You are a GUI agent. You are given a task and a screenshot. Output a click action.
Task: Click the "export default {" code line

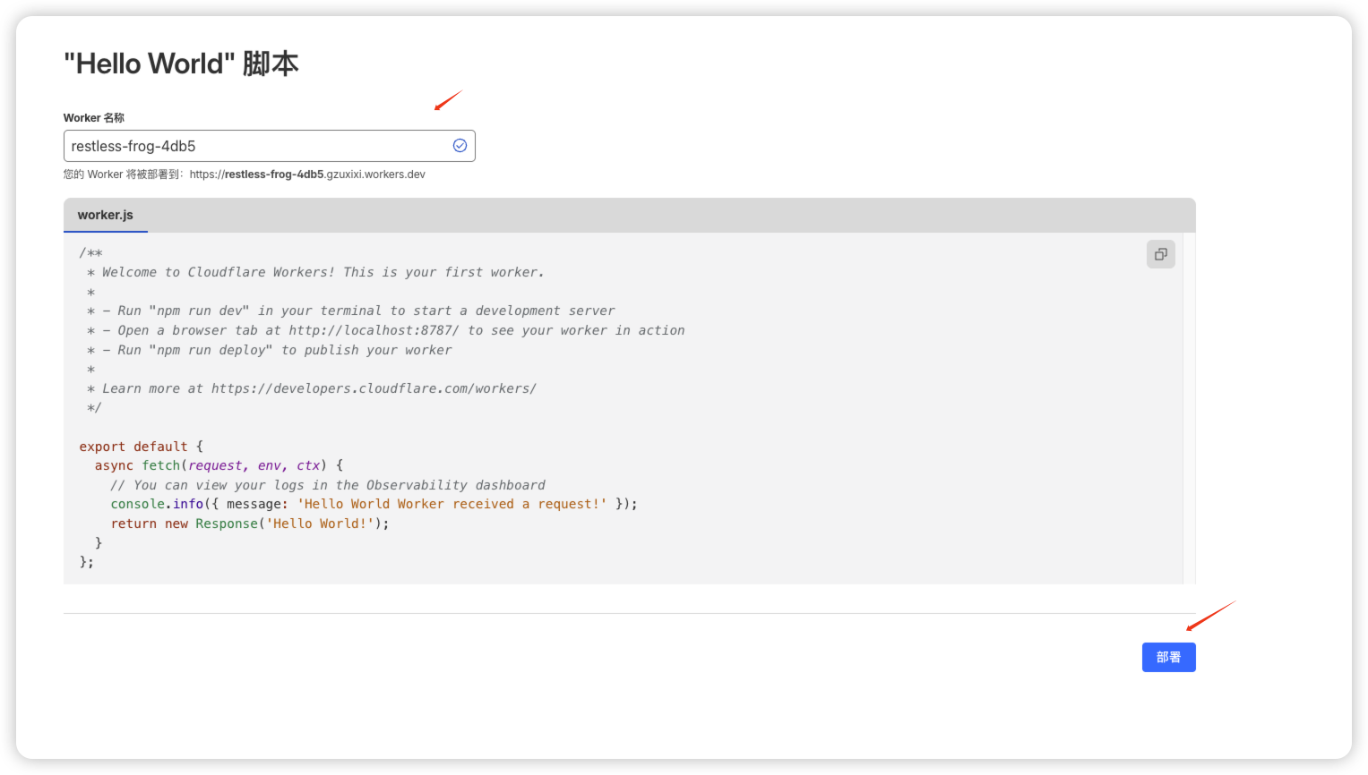(x=141, y=447)
